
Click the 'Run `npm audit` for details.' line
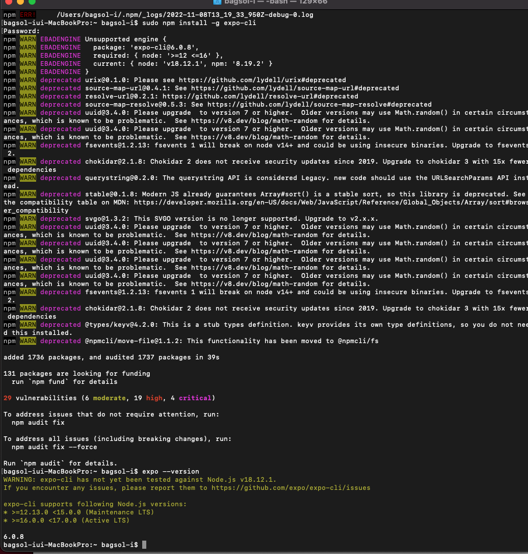60,463
